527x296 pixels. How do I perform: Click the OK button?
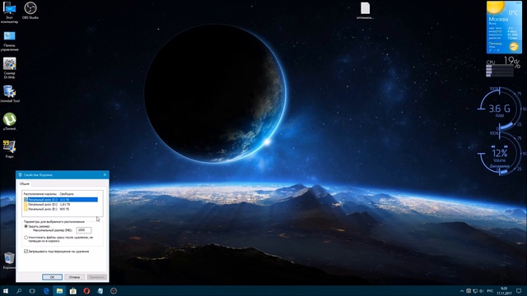click(52, 277)
